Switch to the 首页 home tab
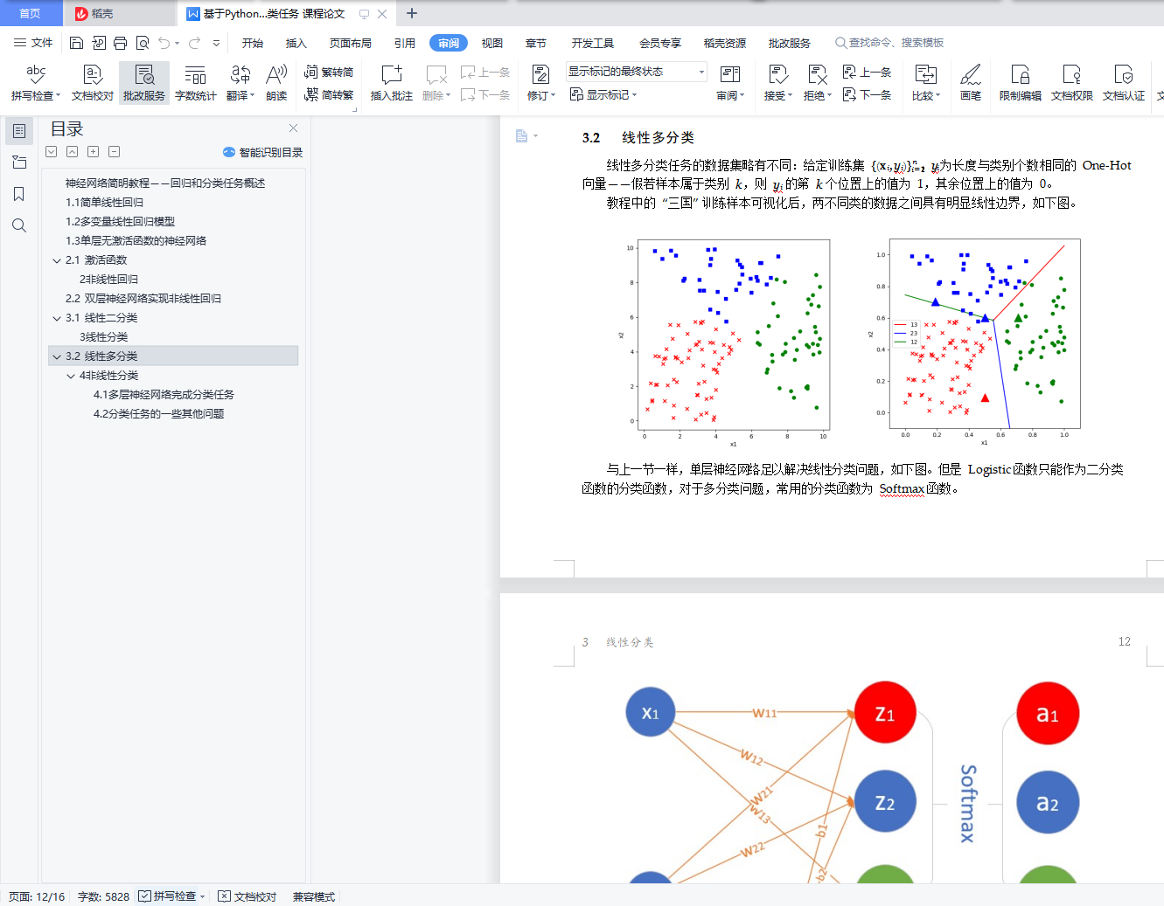 [31, 13]
